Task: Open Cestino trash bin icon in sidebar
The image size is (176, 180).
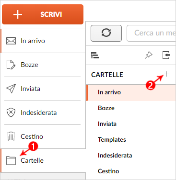Action: [x=11, y=136]
